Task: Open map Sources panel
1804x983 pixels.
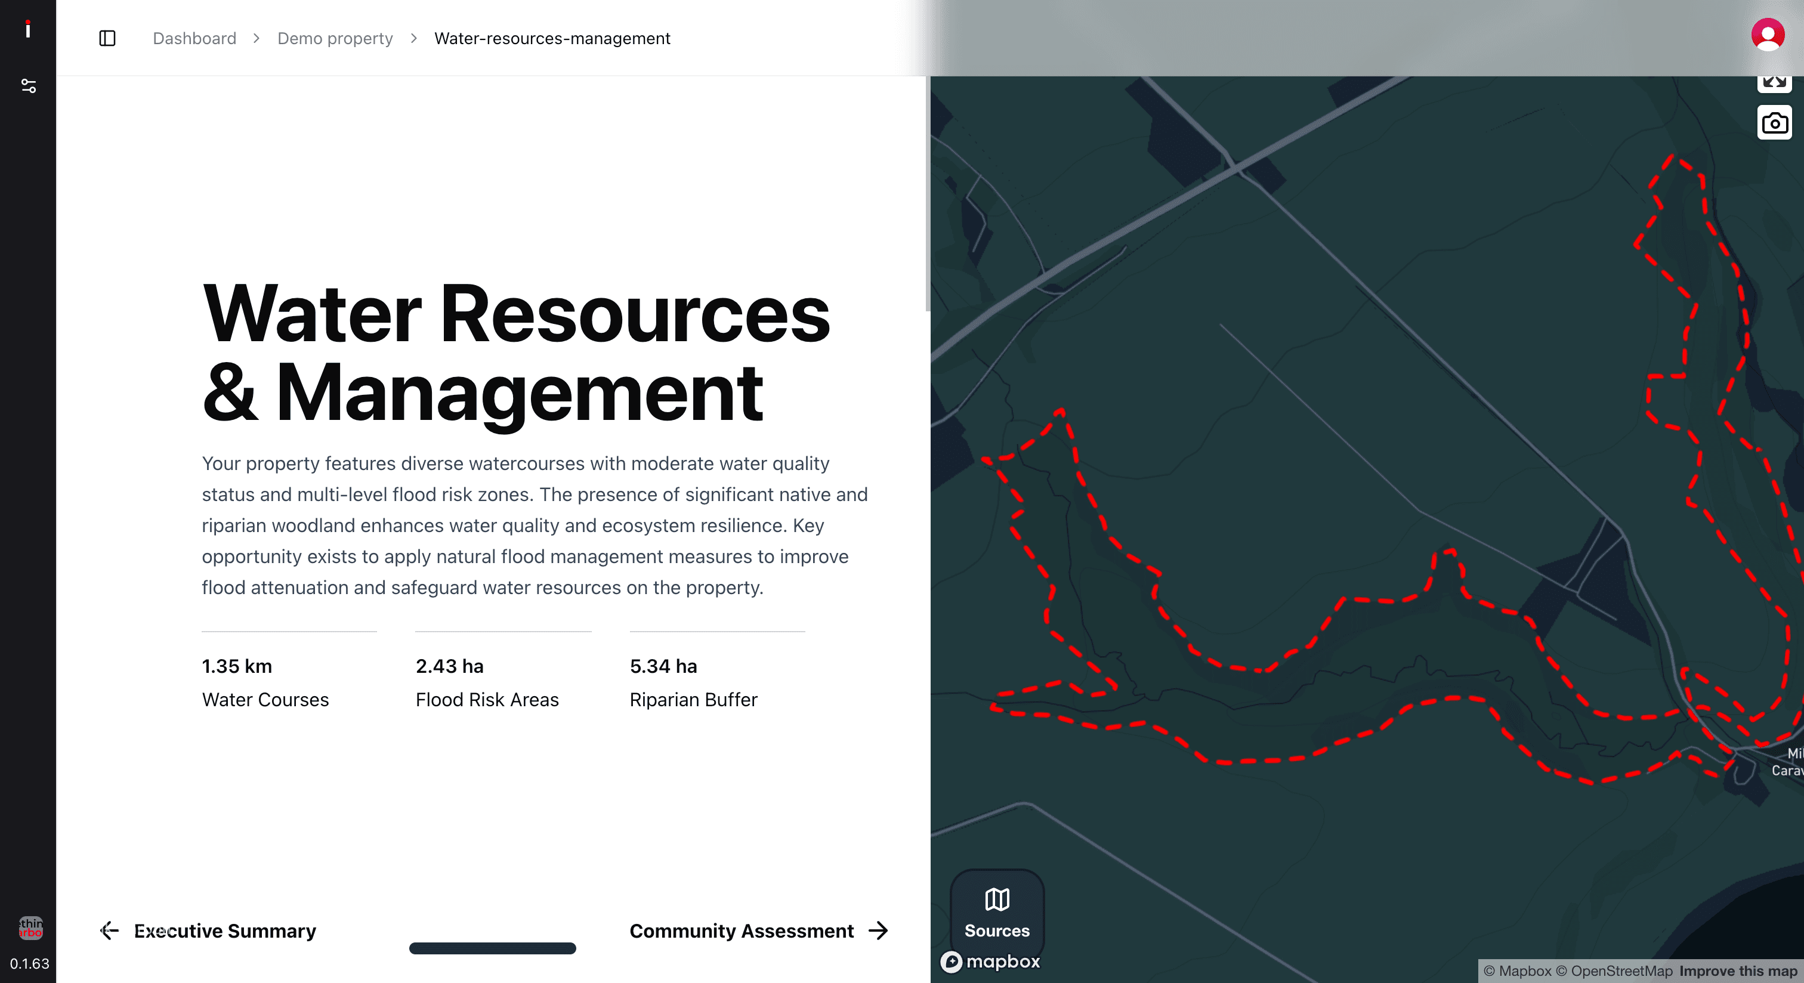Action: click(996, 913)
